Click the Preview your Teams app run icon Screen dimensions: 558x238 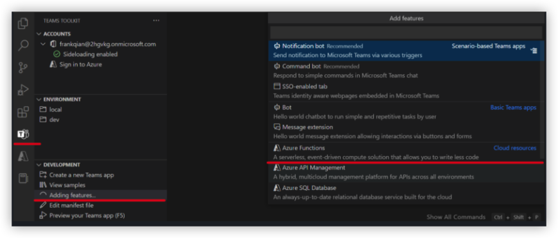point(43,215)
